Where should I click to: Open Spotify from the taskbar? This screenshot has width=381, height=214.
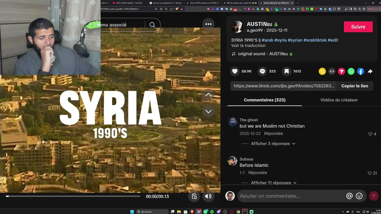[x=212, y=212]
